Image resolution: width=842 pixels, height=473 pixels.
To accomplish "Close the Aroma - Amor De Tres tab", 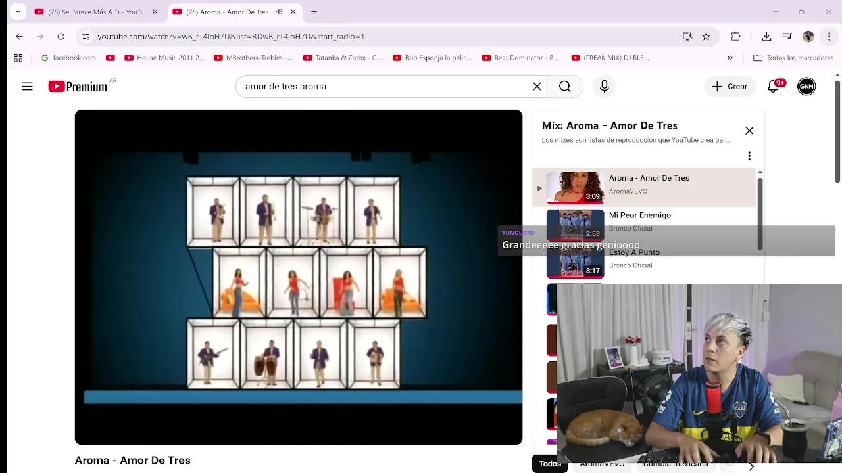I will 293,12.
